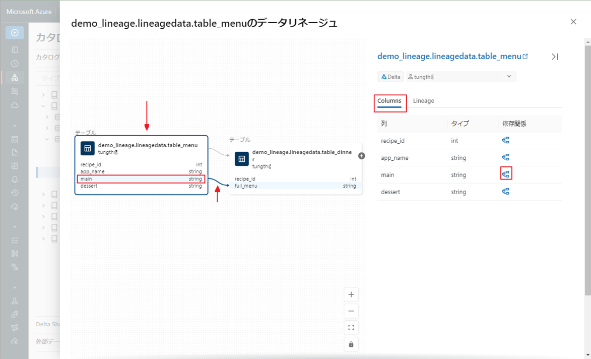The width and height of the screenshot is (591, 359).
Task: Click the dependency icon for recipe_id column
Action: click(506, 141)
